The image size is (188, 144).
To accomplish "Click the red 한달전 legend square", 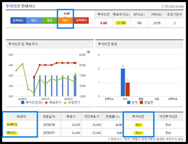I will [141, 102].
